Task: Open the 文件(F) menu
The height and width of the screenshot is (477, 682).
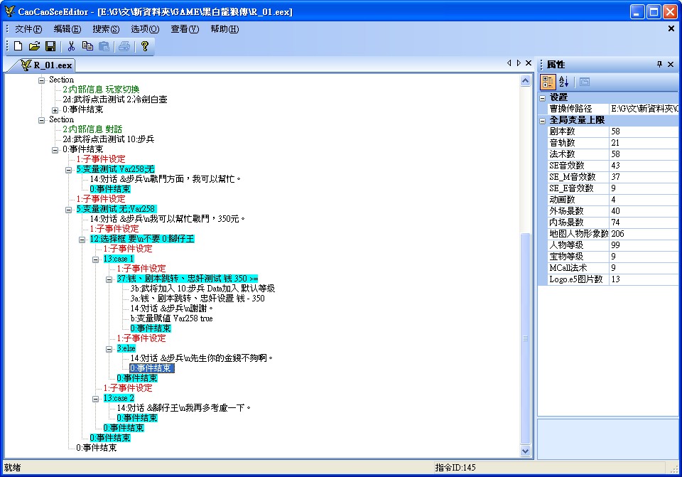Action: point(28,29)
